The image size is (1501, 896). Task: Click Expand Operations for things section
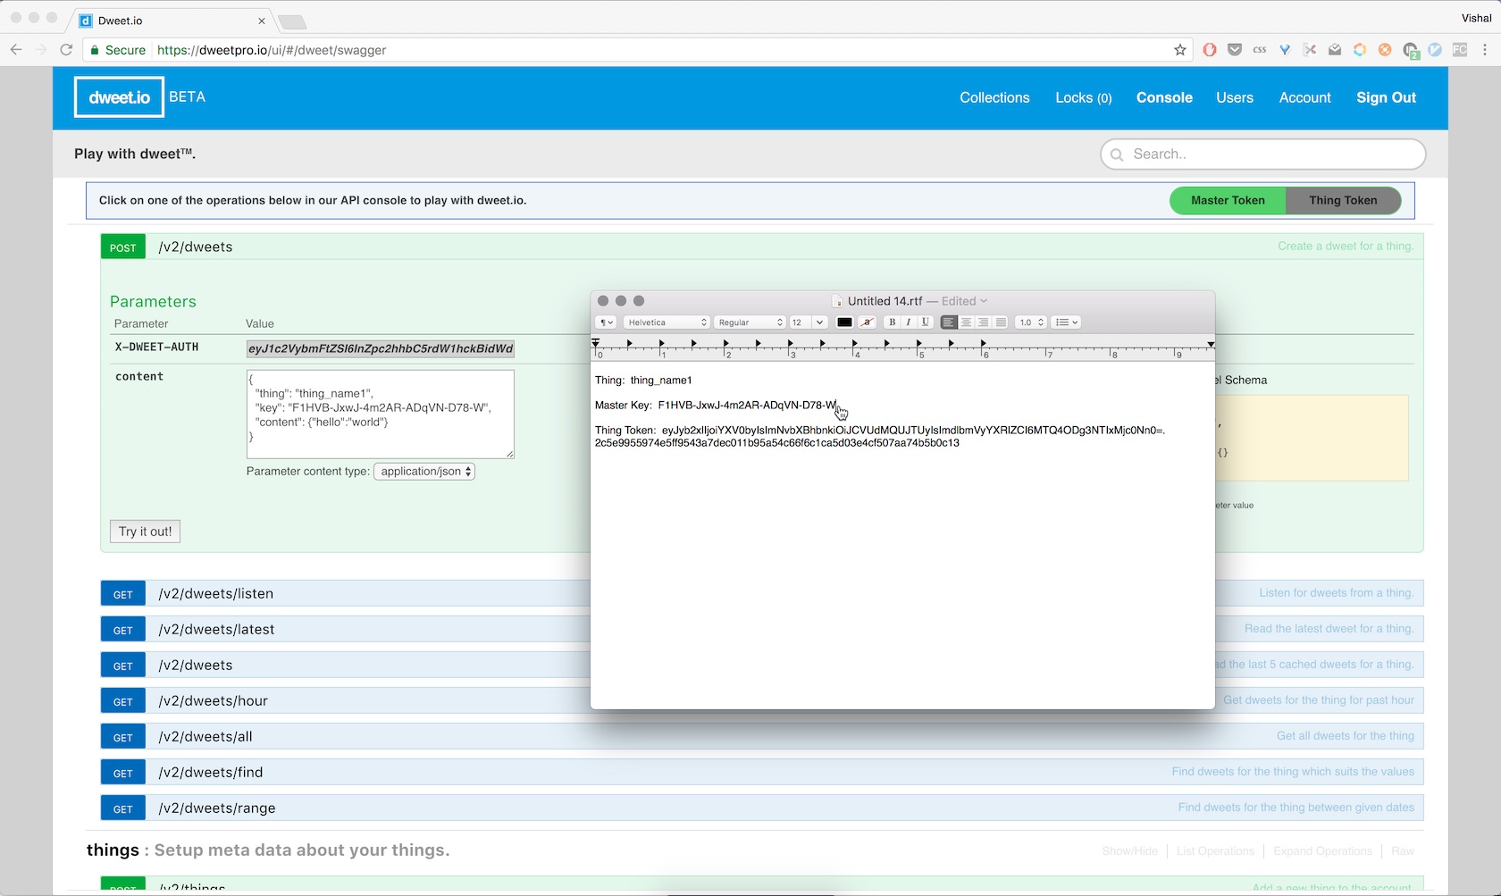1322,850
